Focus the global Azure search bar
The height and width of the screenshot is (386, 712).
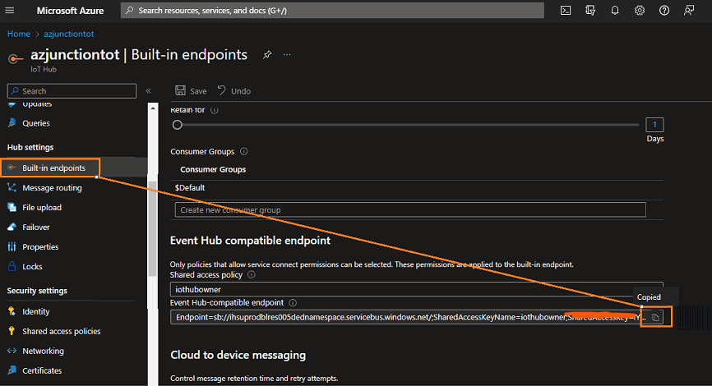[332, 11]
